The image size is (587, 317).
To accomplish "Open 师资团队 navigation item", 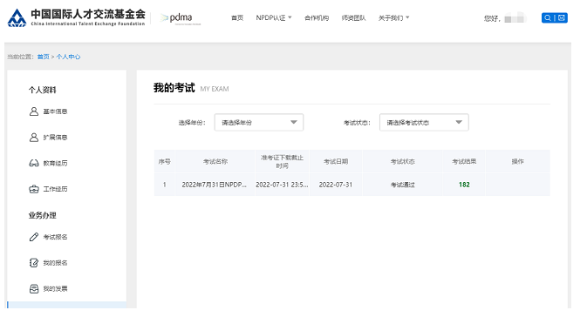I will pos(353,18).
